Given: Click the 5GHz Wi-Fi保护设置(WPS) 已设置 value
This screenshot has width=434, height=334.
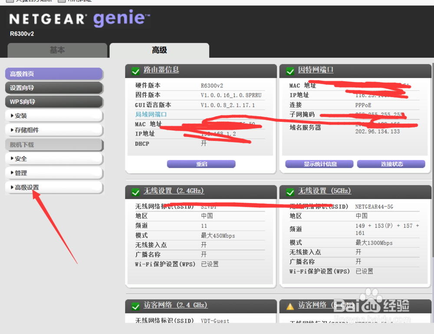Looking at the screenshot, I should 364,272.
